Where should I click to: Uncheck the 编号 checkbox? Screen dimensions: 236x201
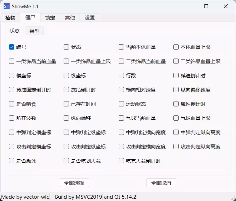click(x=12, y=47)
